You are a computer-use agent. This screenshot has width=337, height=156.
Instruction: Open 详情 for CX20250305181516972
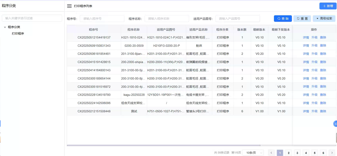(306, 87)
